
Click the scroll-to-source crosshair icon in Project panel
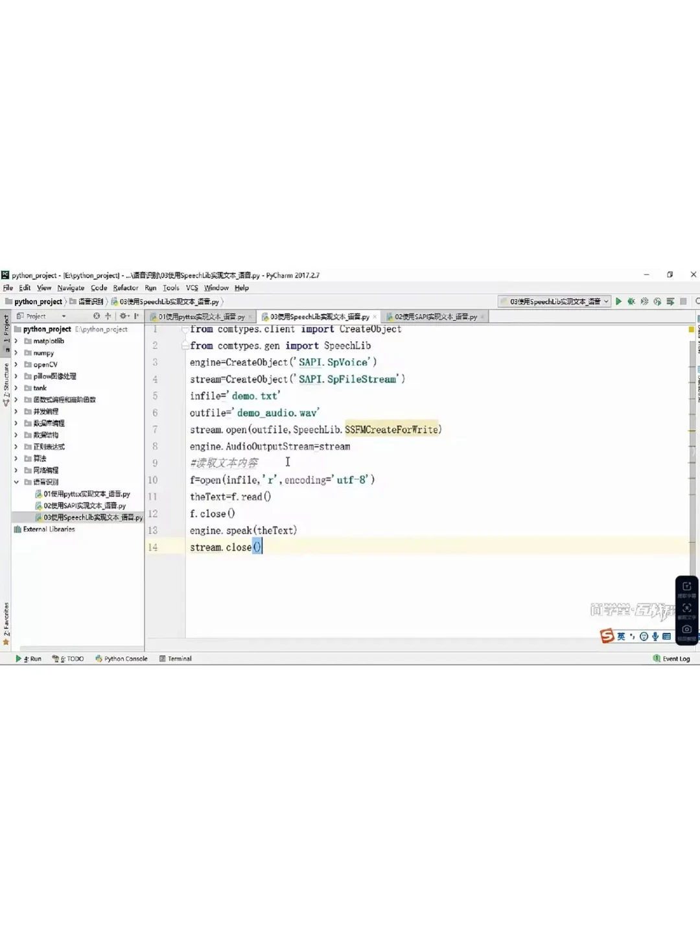click(x=108, y=316)
